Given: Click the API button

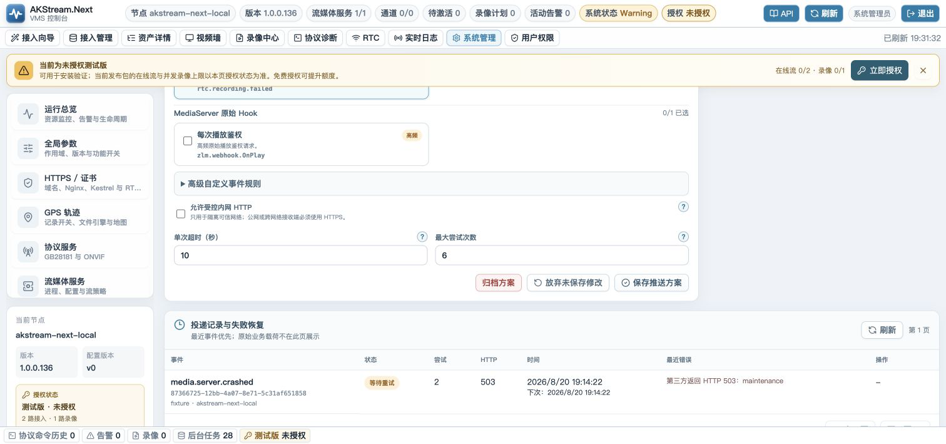Looking at the screenshot, I should click(781, 13).
